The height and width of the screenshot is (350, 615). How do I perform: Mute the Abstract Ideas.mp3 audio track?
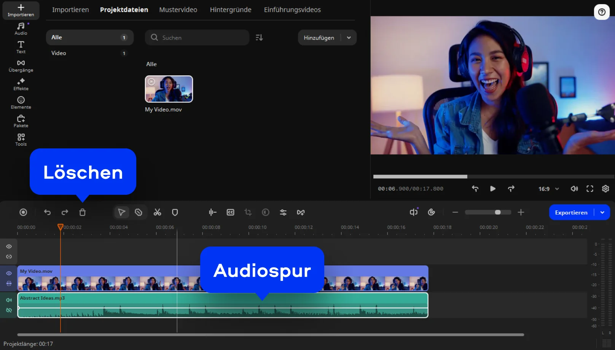9,300
